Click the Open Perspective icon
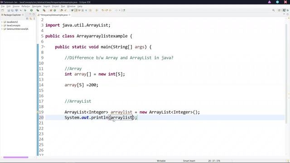The width and height of the screenshot is (290, 163). coord(279,10)
